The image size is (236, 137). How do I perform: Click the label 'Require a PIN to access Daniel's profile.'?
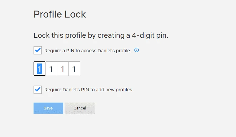[x=88, y=51]
